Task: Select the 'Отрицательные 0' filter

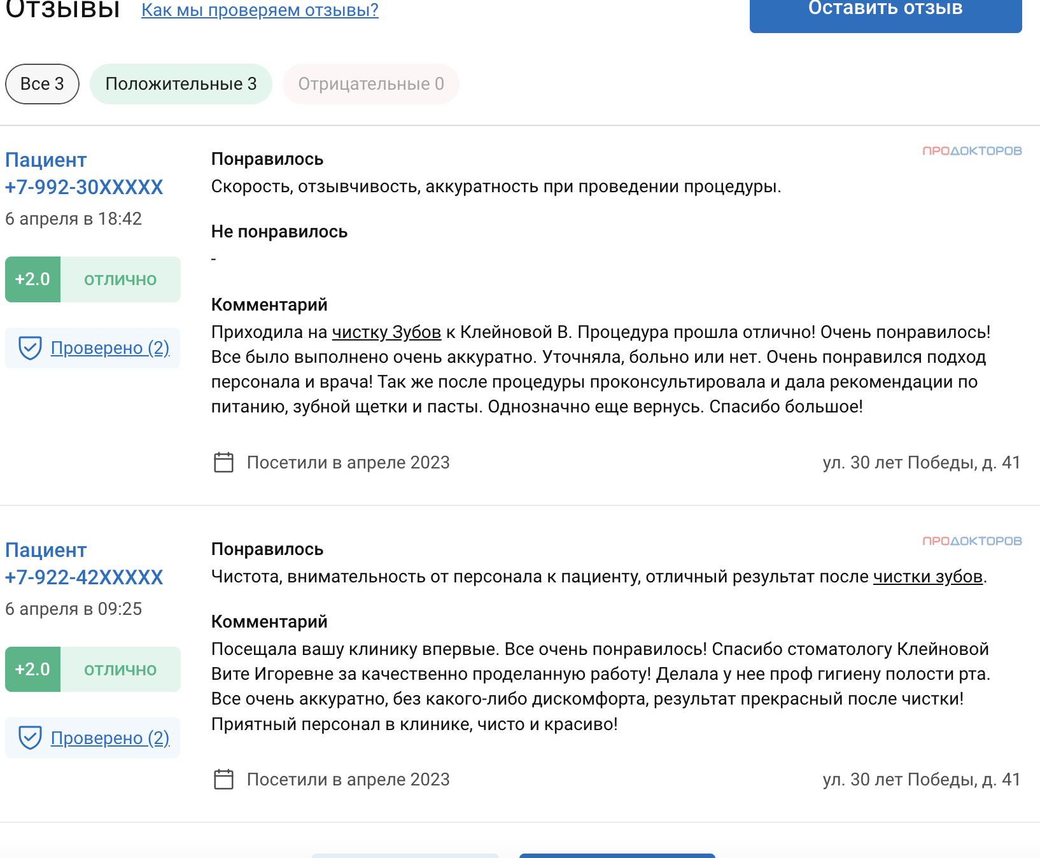Action: point(370,84)
